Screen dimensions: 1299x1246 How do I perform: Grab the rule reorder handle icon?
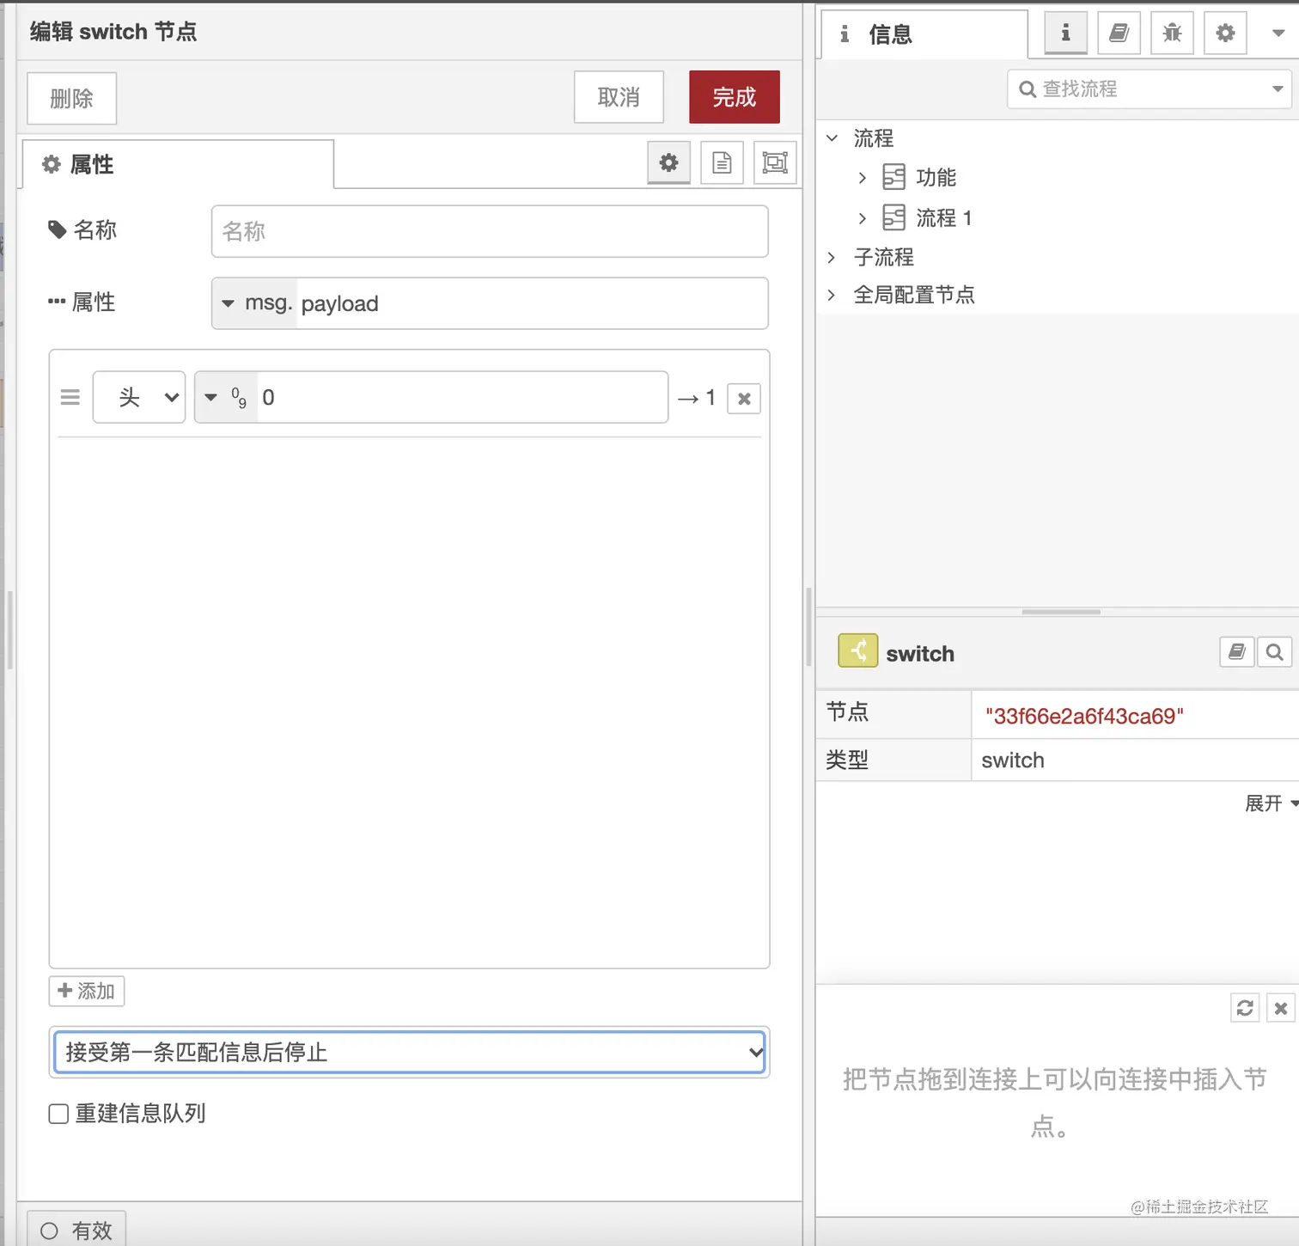[70, 397]
